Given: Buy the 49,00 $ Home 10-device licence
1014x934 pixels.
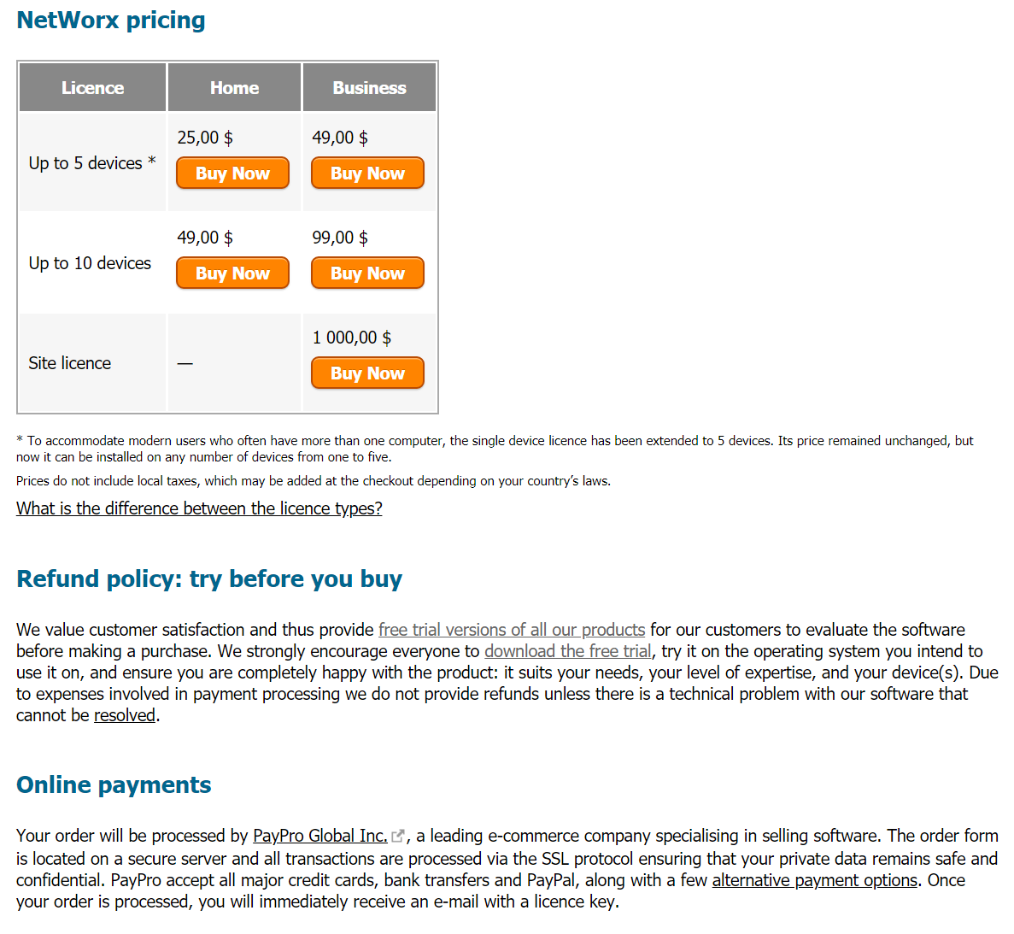Looking at the screenshot, I should tap(232, 273).
